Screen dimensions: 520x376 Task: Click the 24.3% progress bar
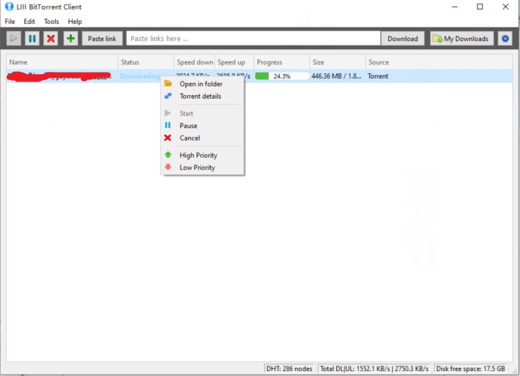pos(282,76)
